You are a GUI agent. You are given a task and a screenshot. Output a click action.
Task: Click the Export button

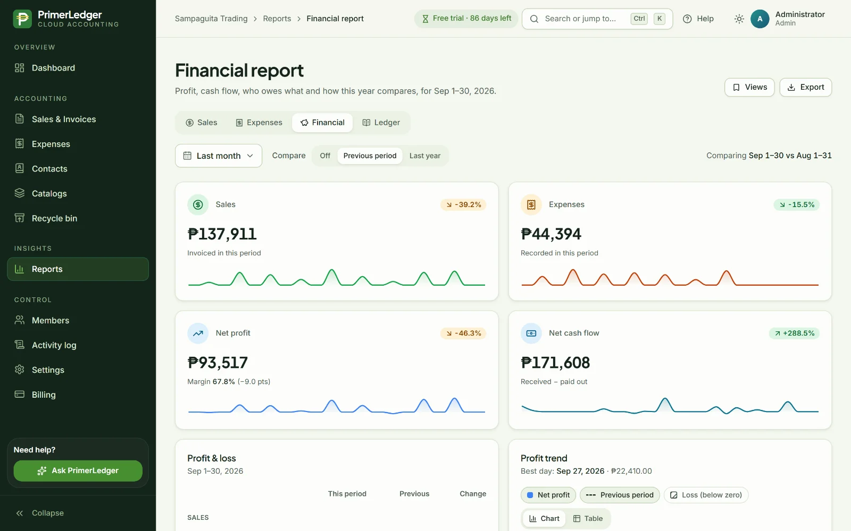[805, 87]
